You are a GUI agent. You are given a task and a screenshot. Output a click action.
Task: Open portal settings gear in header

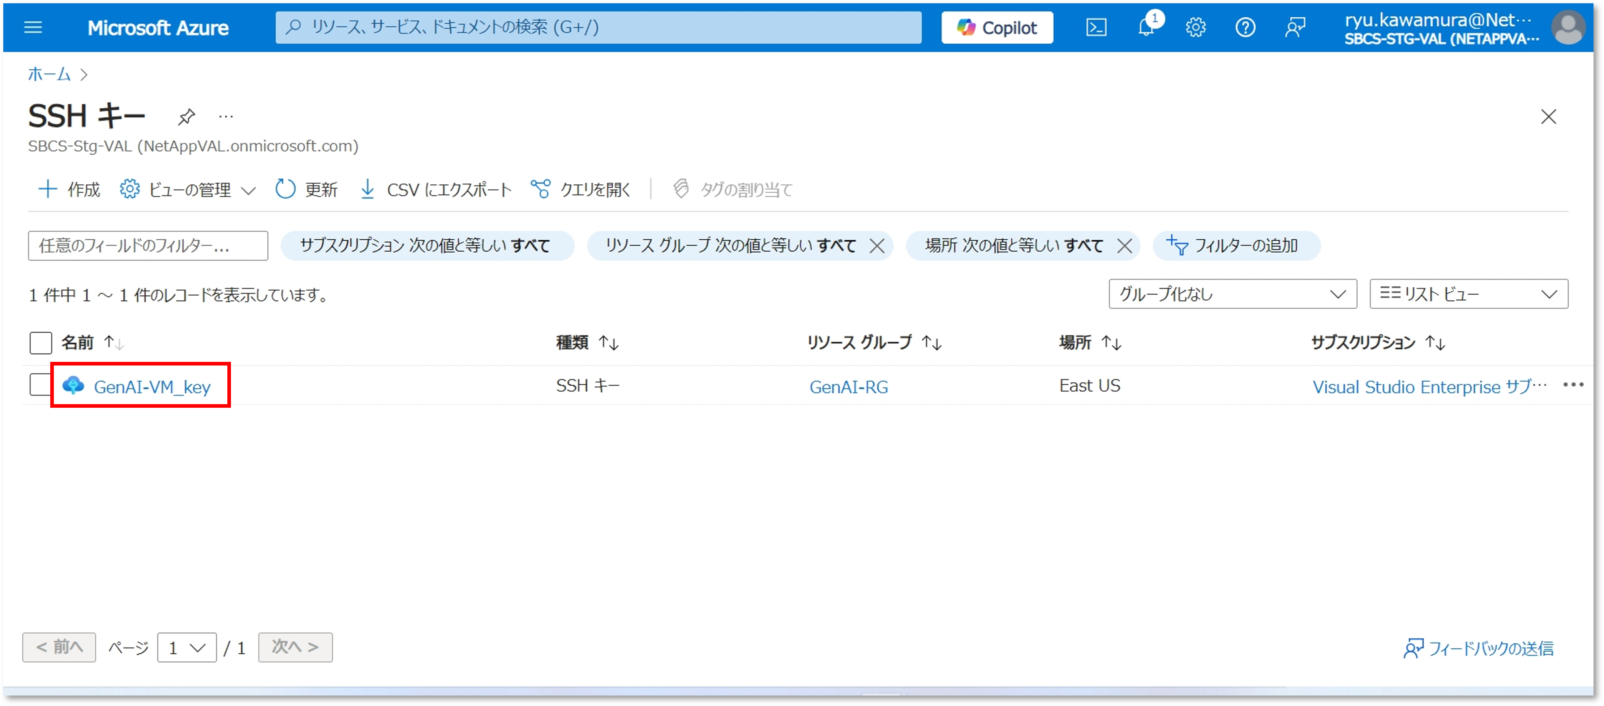pos(1196,27)
